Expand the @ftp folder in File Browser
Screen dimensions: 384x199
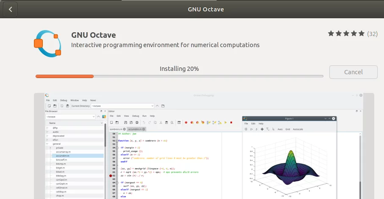tap(47, 128)
